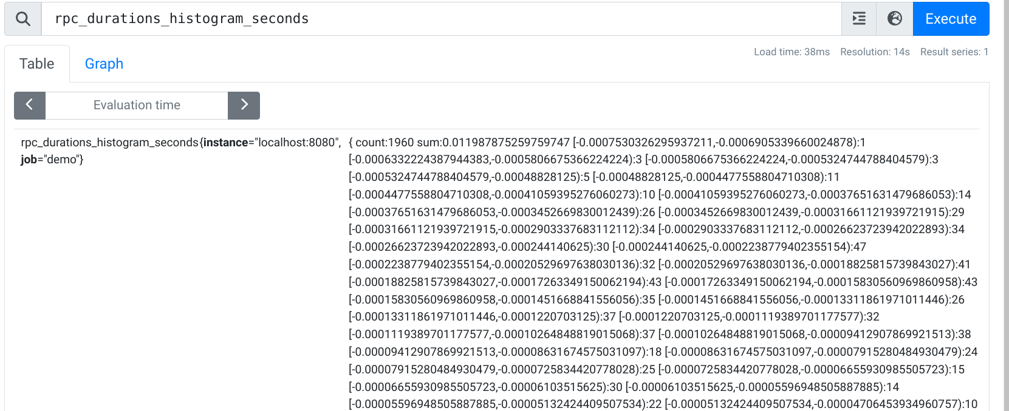Click the count:1960 value in results
This screenshot has width=1009, height=411.
point(384,142)
